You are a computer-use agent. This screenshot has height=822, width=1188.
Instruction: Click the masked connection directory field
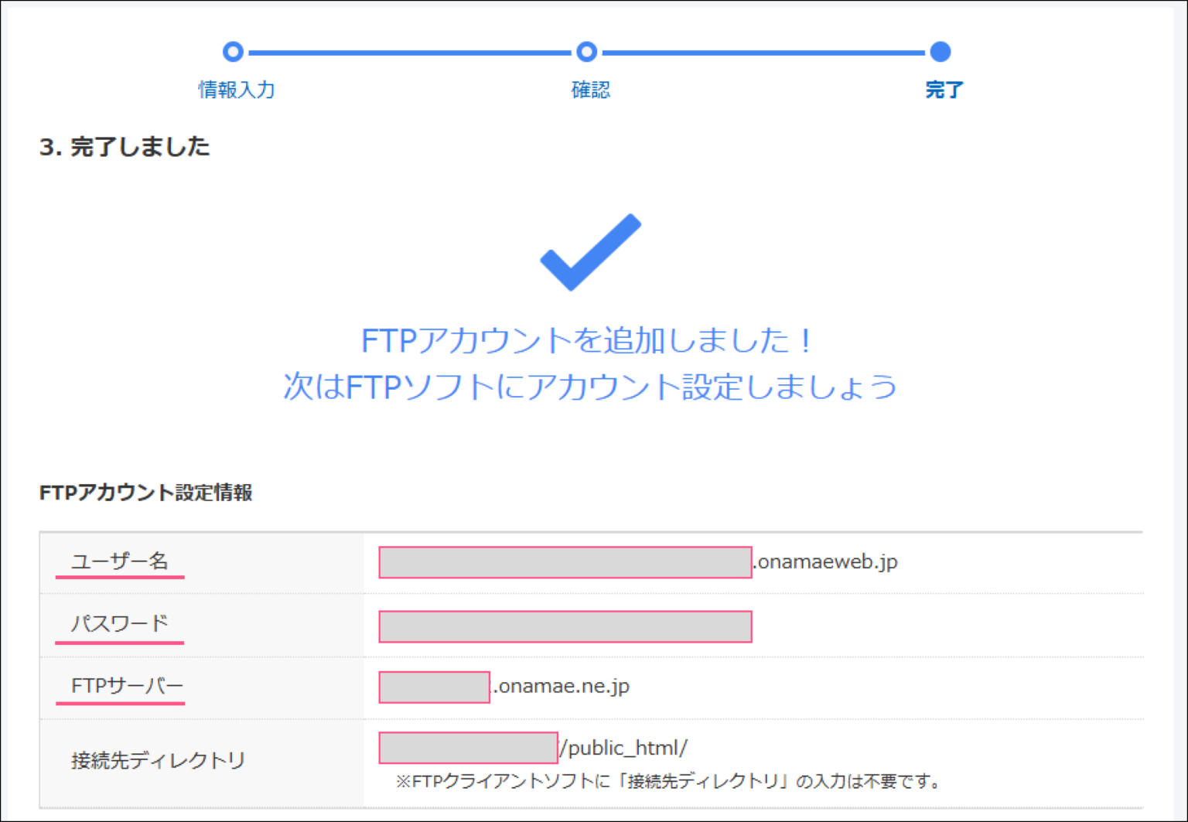(467, 747)
